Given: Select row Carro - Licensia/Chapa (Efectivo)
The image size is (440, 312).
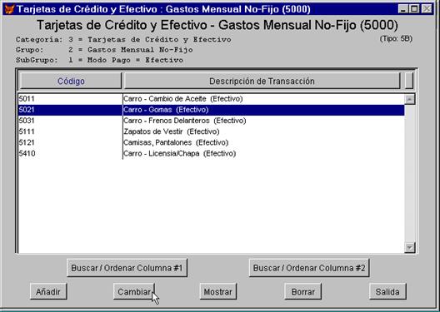Looking at the screenshot, I should click(x=211, y=153).
